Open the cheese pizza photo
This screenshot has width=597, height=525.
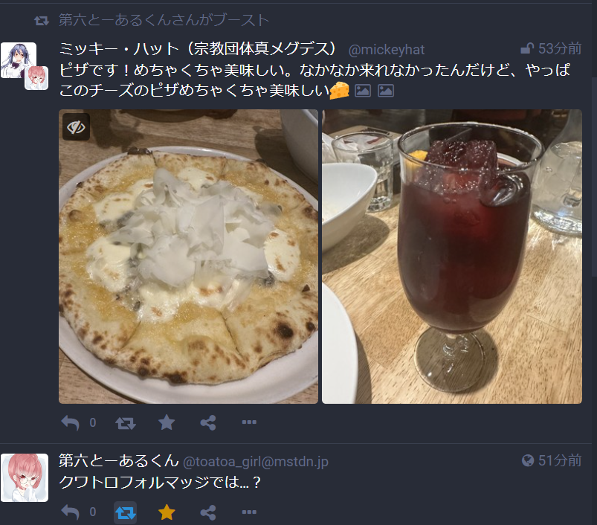click(x=188, y=257)
